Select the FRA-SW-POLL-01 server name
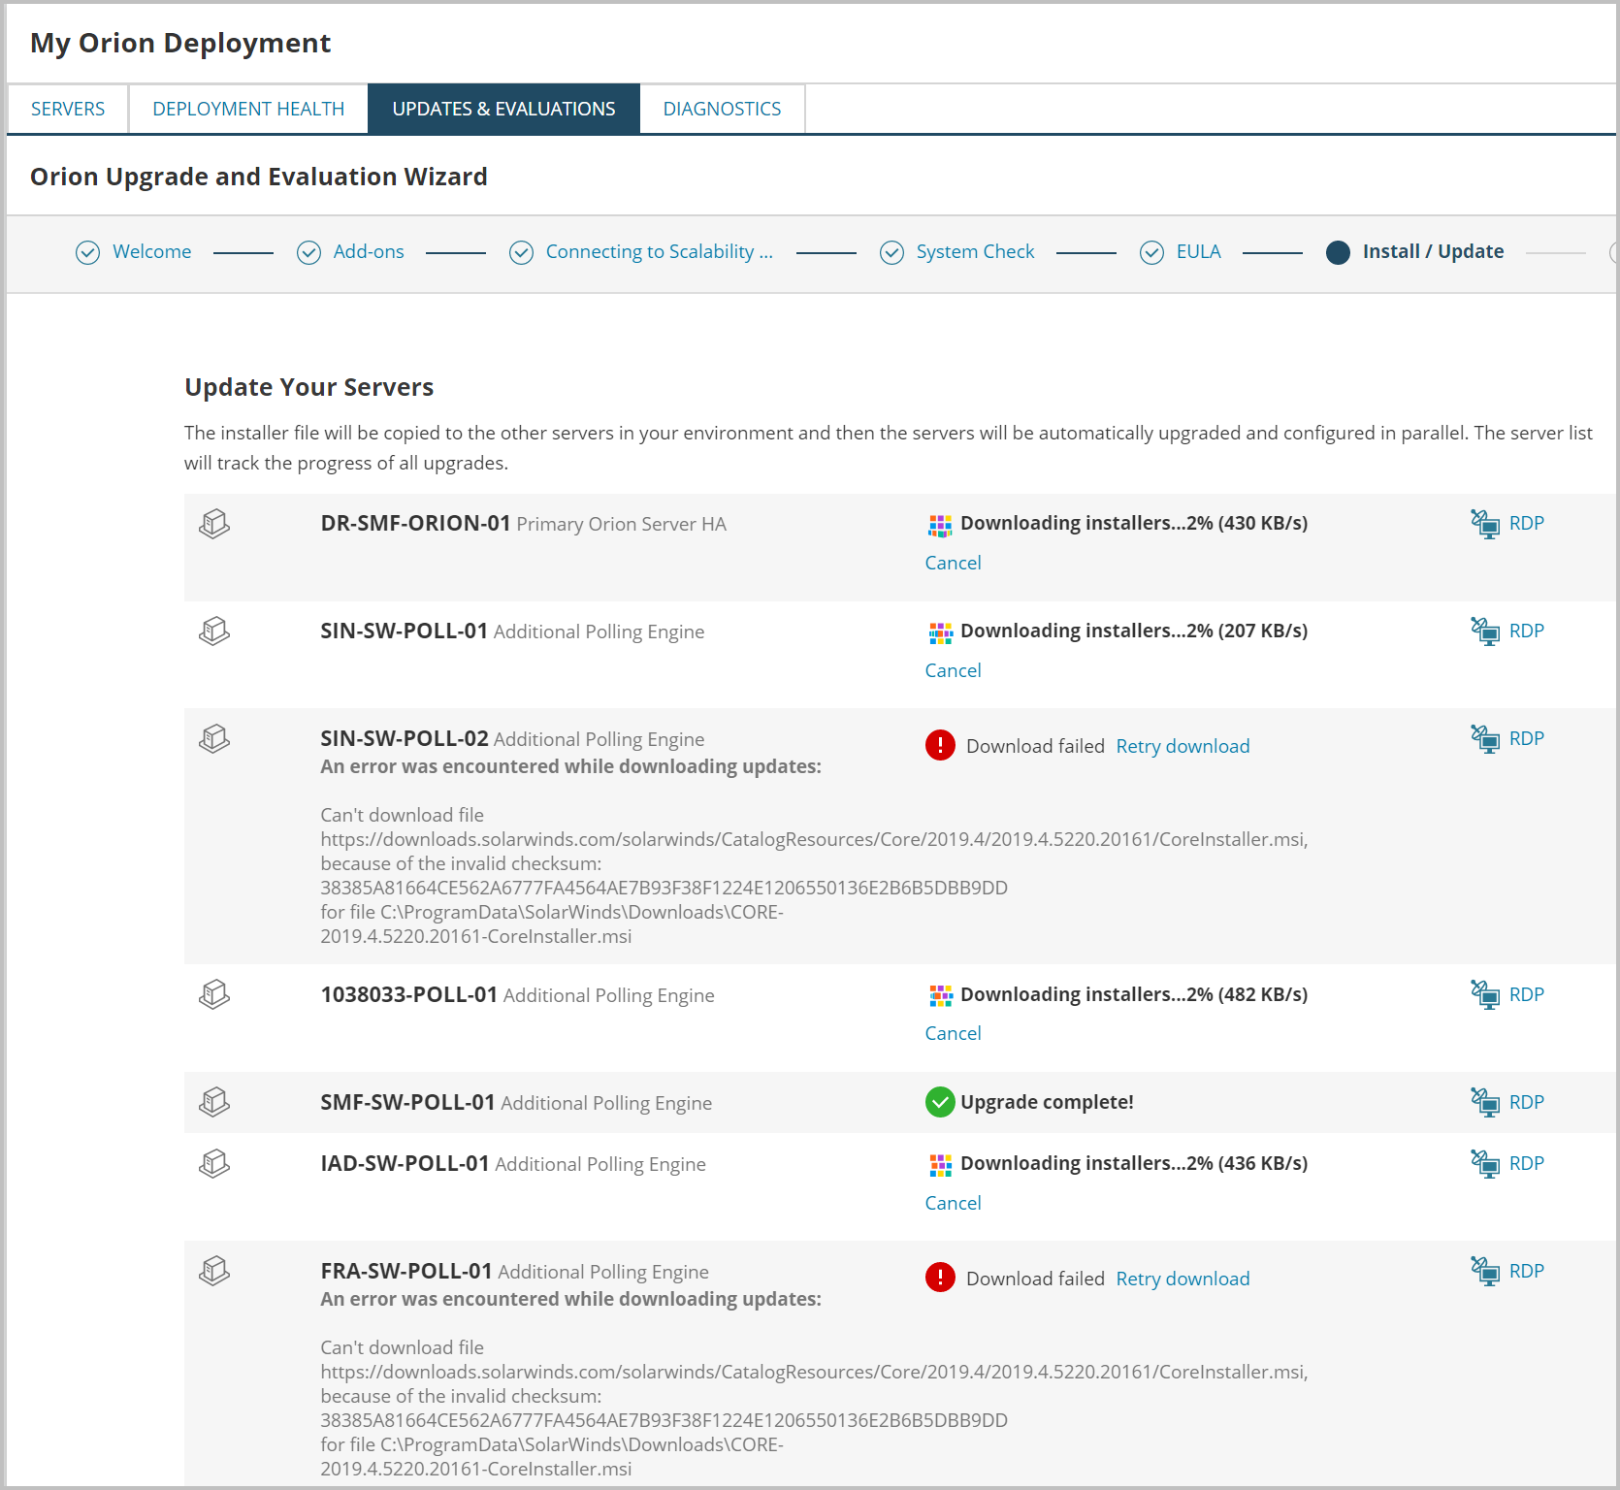 point(406,1271)
